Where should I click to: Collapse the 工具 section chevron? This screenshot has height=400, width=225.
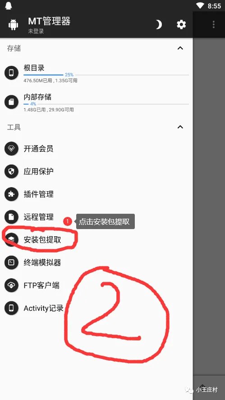(x=180, y=127)
